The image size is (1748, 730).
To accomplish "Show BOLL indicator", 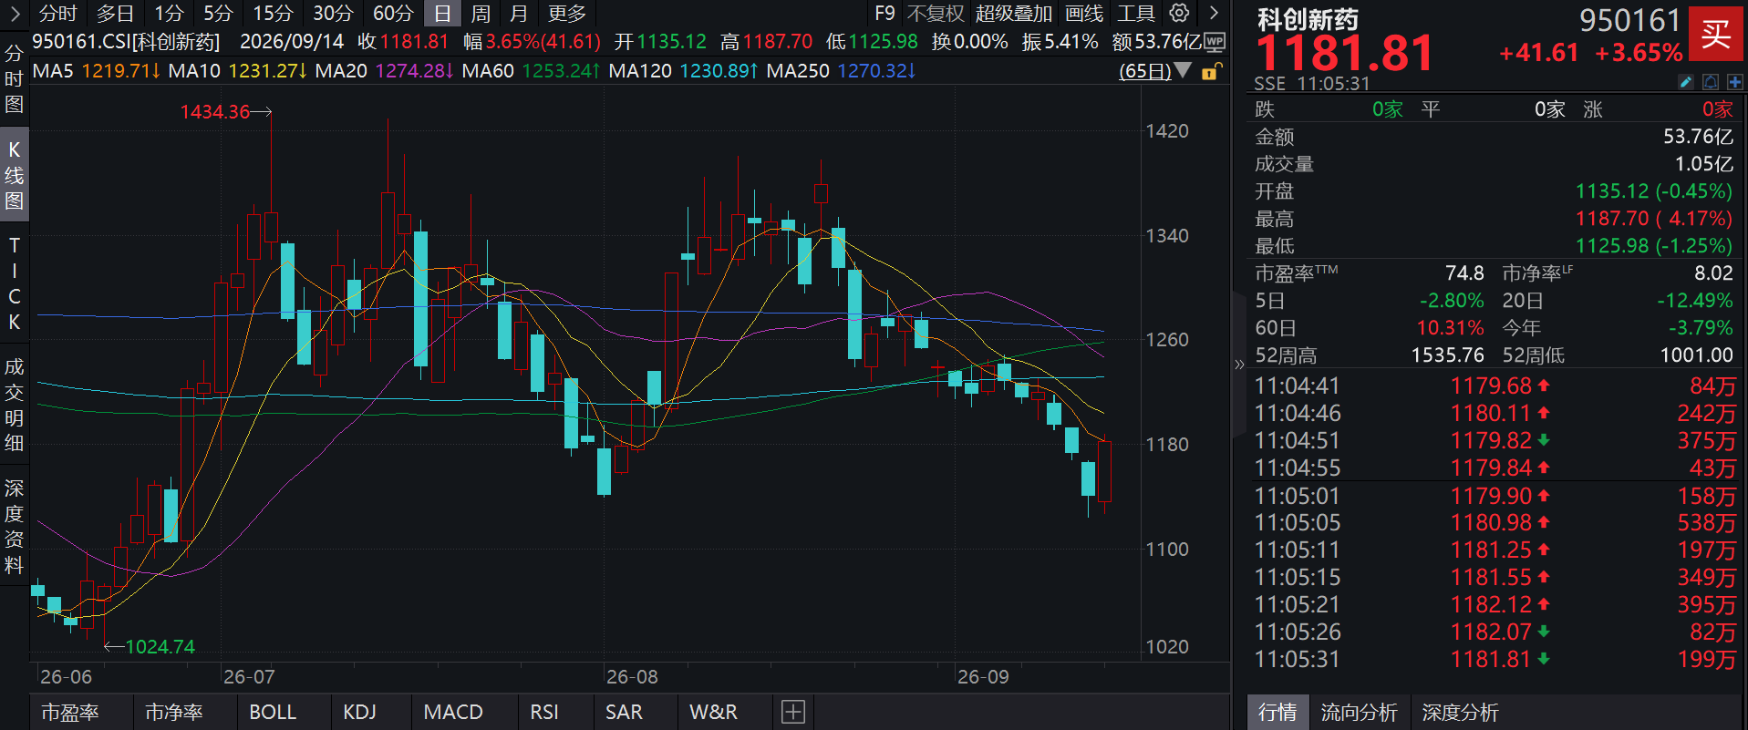I will (x=273, y=712).
